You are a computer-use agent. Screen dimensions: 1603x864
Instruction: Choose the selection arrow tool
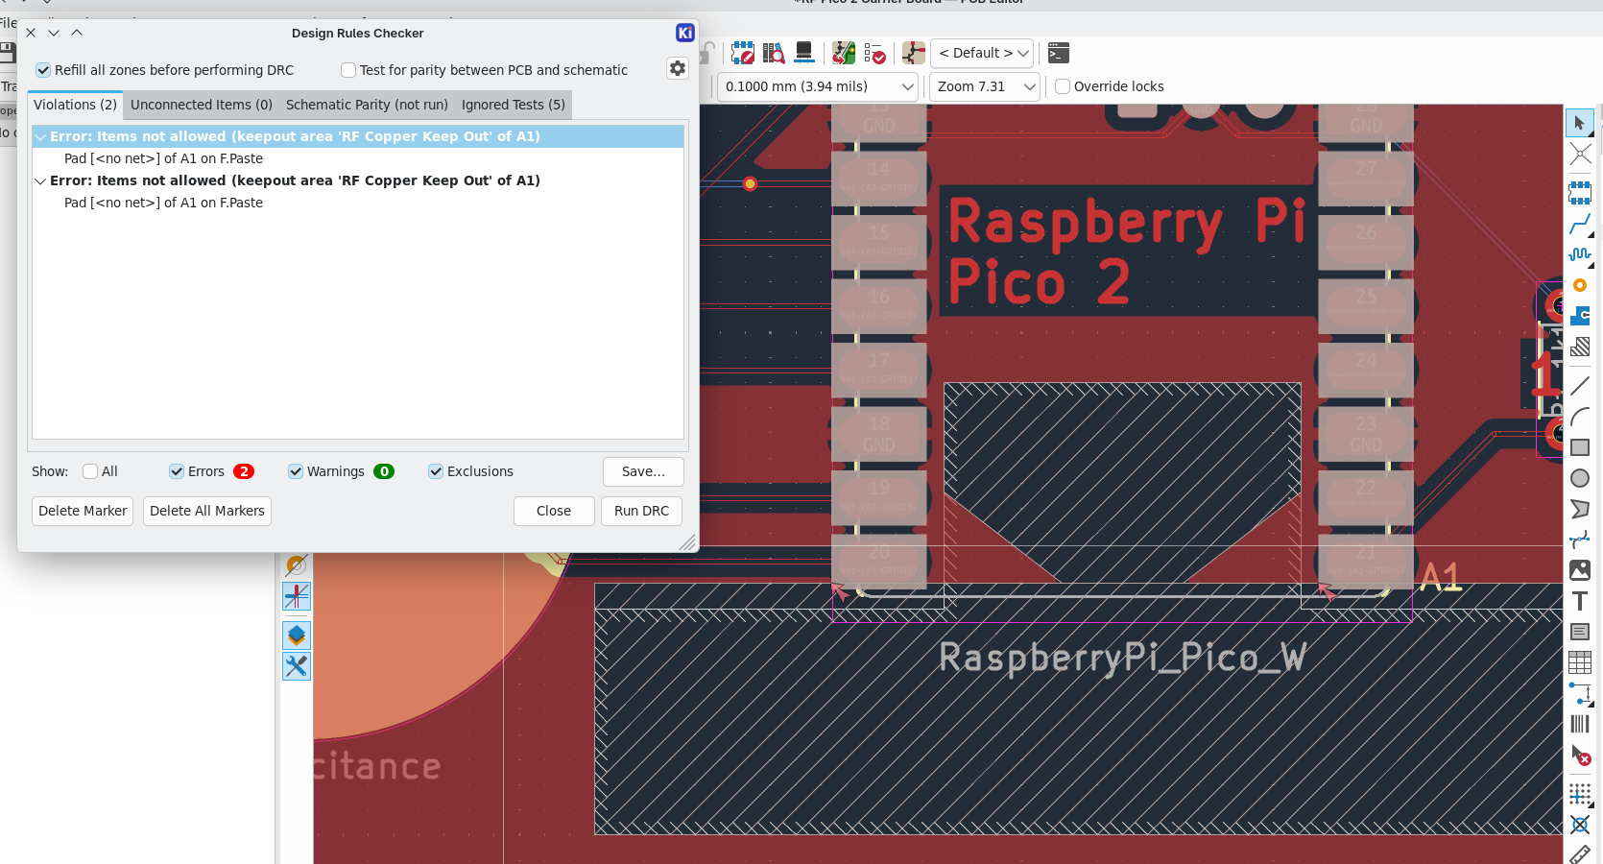point(1580,123)
